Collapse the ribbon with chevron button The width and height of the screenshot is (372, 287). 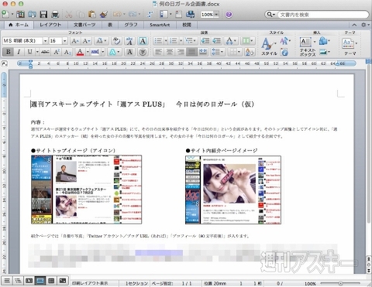354,25
